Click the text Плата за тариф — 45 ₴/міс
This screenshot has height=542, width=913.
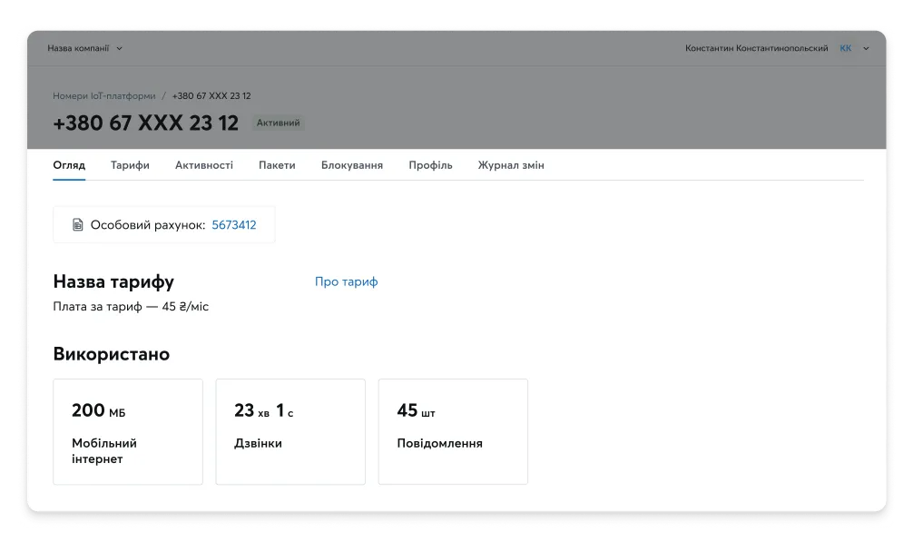tap(131, 306)
